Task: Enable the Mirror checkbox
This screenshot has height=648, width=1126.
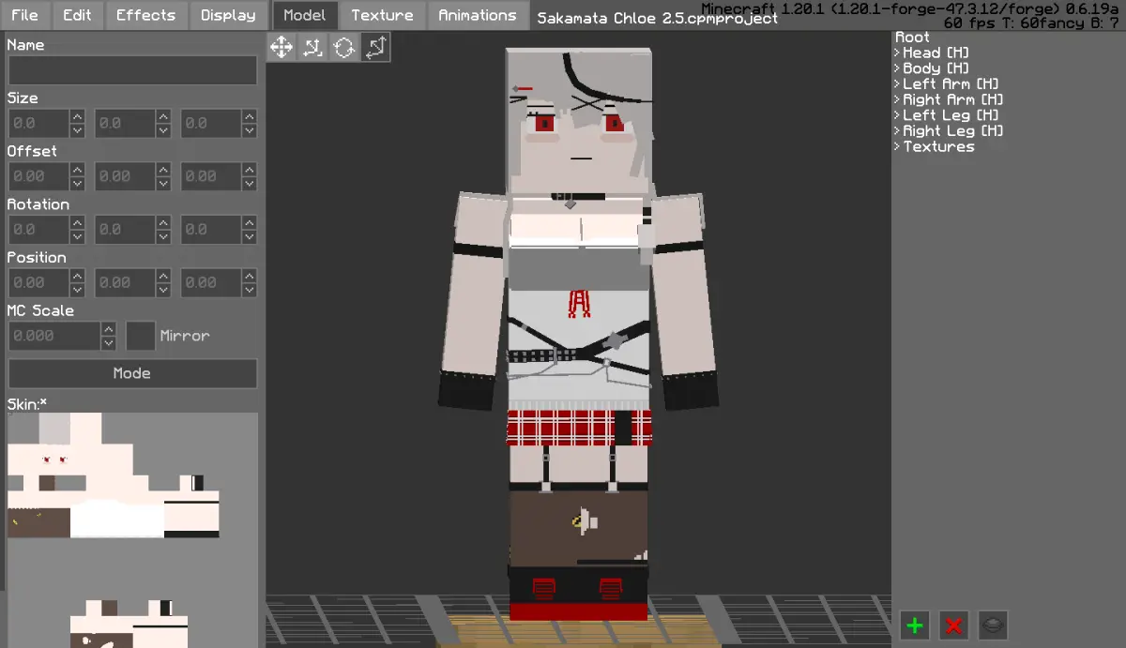Action: (x=141, y=336)
